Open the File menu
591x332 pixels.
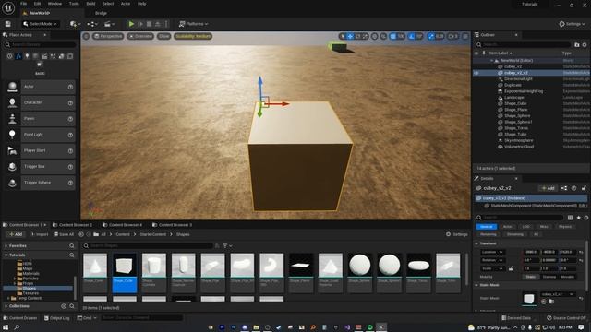pos(23,4)
